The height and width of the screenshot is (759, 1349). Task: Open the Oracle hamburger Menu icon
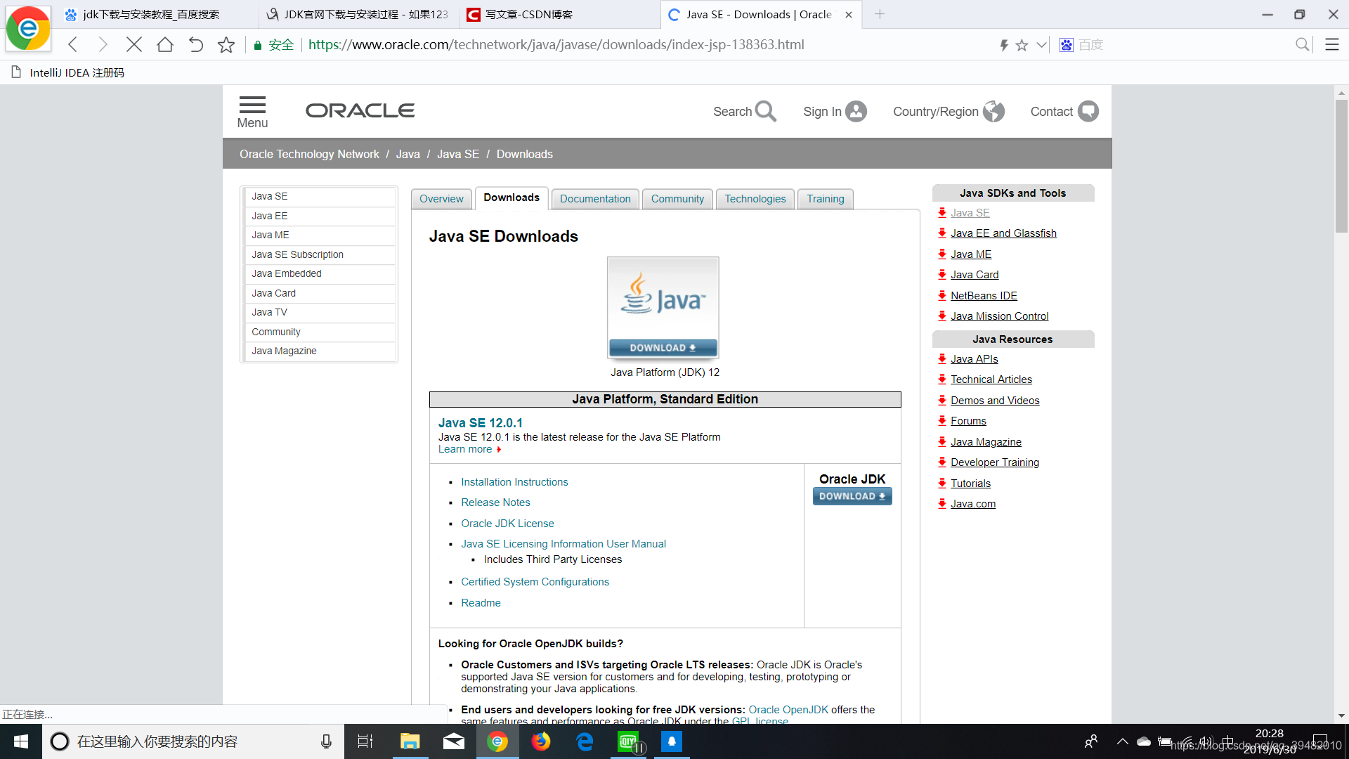tap(252, 105)
